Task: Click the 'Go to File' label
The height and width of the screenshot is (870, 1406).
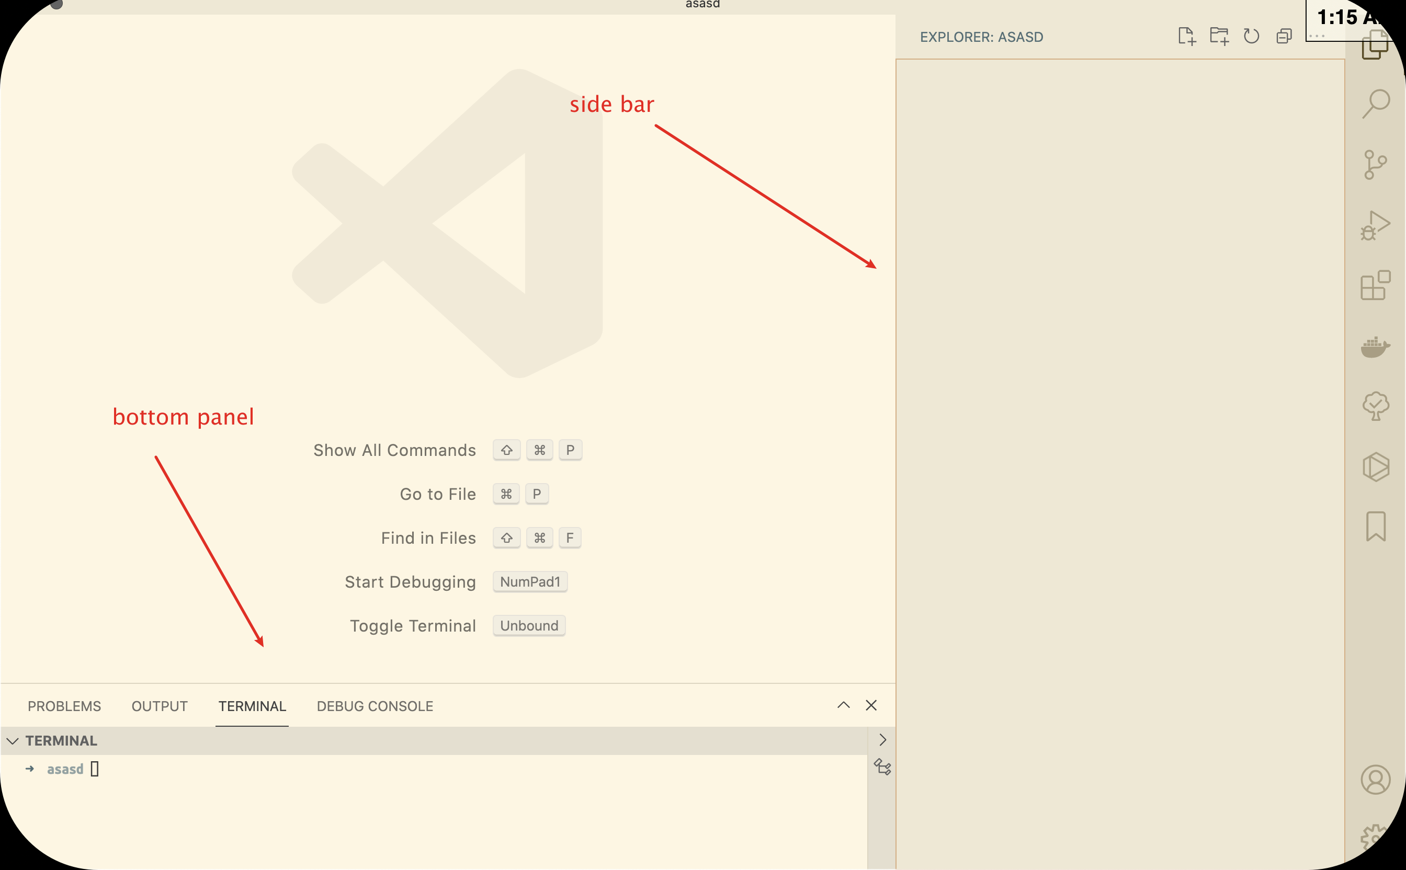Action: (437, 494)
